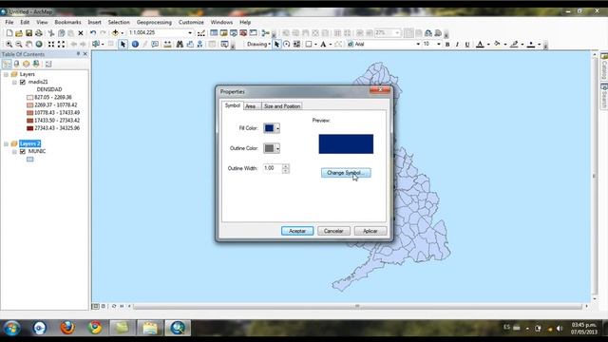The width and height of the screenshot is (608, 342).
Task: Select the Pan hand tool
Action: pyautogui.click(x=28, y=45)
